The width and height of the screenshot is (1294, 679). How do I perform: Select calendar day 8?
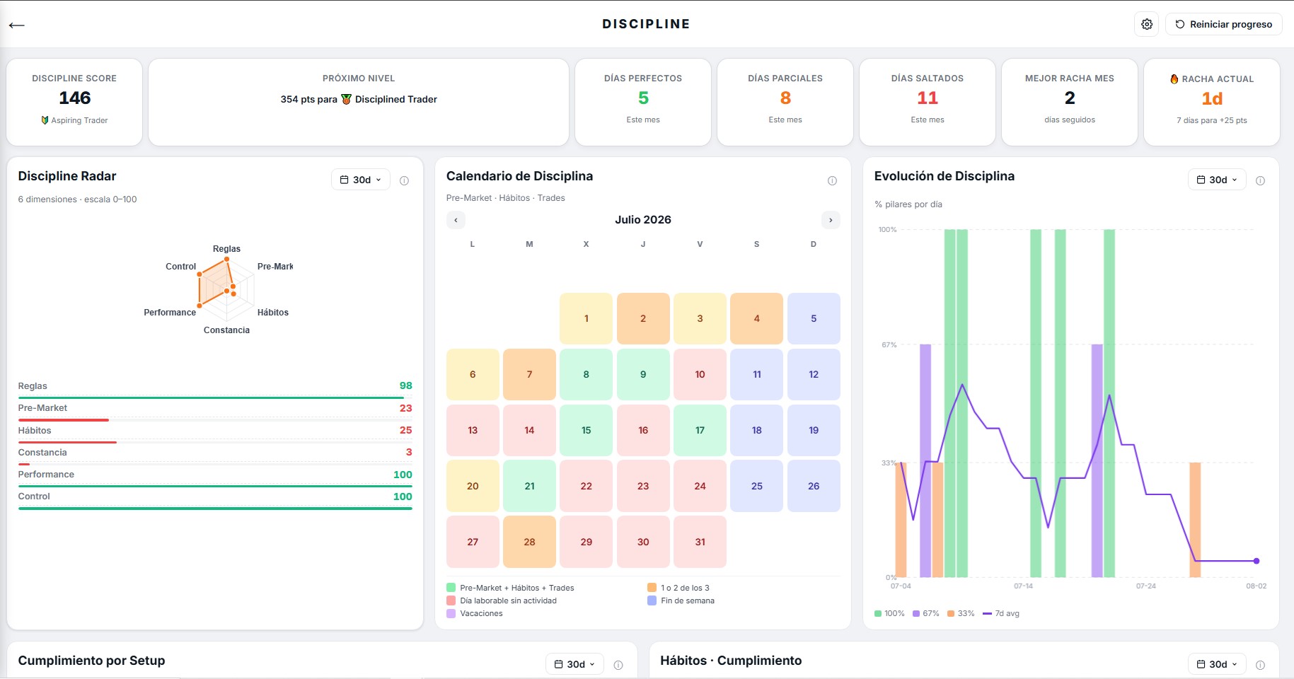[587, 374]
